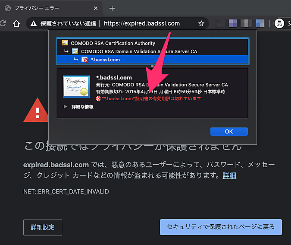Click the blue blurred extension icon
291x245 pixels.
[260, 23]
